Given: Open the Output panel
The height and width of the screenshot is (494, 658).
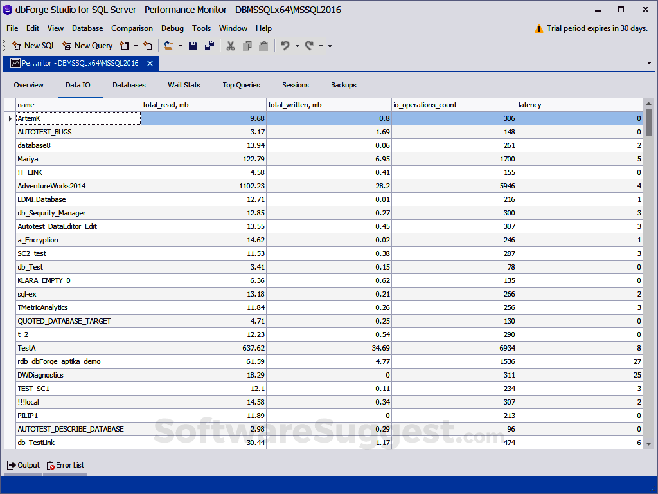Looking at the screenshot, I should (x=23, y=465).
